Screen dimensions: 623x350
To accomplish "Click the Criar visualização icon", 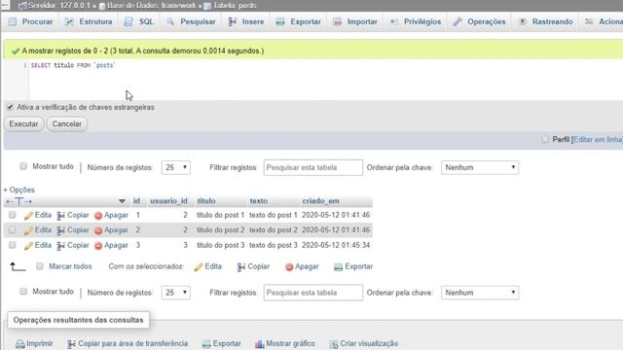I will [x=334, y=344].
